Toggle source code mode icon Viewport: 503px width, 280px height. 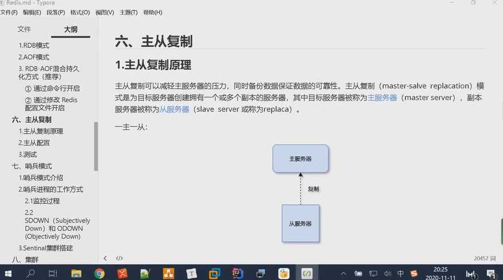(120, 258)
